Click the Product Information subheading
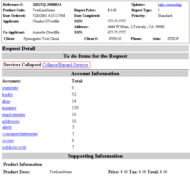190x176 pixels. [x=23, y=164]
